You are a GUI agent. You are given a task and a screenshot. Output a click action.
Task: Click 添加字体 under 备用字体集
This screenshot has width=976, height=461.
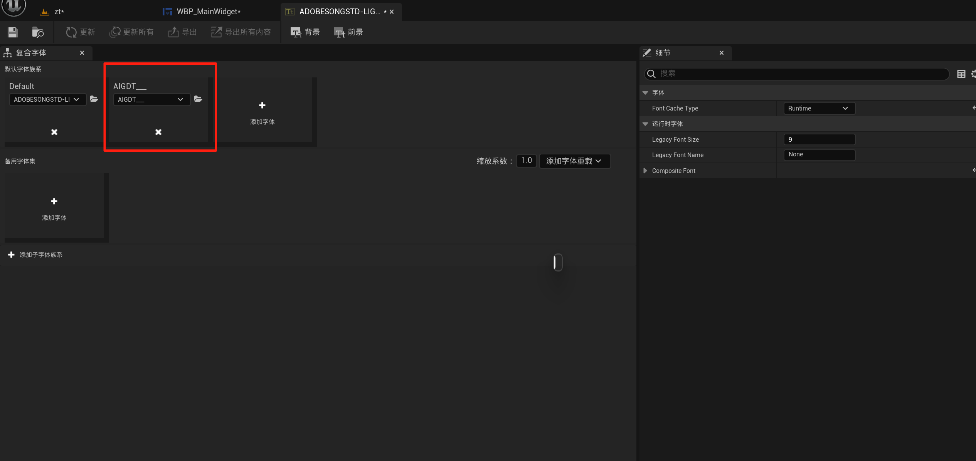tap(54, 208)
